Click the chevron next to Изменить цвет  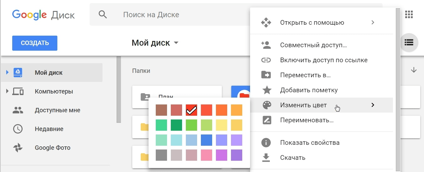[373, 105]
